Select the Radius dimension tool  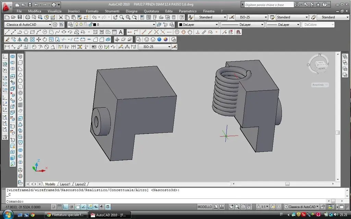click(x=34, y=47)
